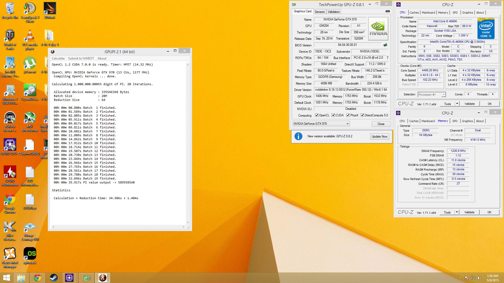The image size is (504, 283).
Task: Toggle the OpenCL checkbox in GPU-Z
Action: (317, 115)
